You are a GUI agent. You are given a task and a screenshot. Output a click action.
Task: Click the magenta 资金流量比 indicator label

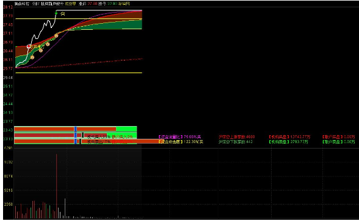coord(170,137)
